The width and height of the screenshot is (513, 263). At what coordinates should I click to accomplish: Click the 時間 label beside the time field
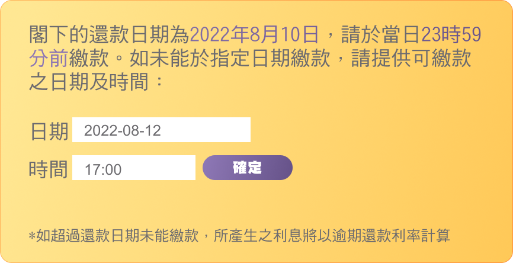[49, 169]
